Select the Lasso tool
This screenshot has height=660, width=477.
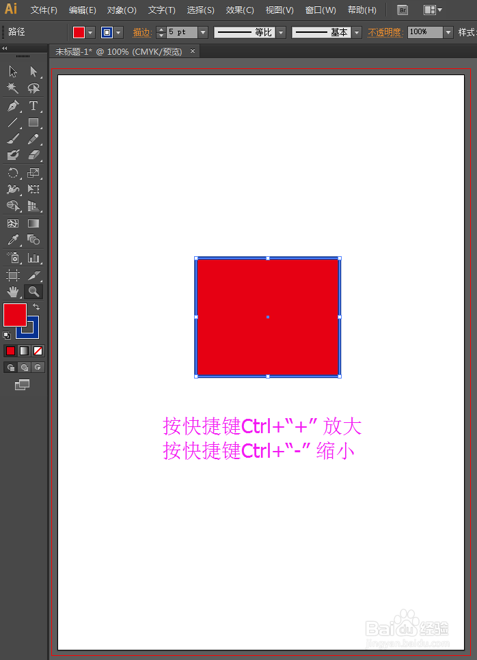pyautogui.click(x=33, y=88)
